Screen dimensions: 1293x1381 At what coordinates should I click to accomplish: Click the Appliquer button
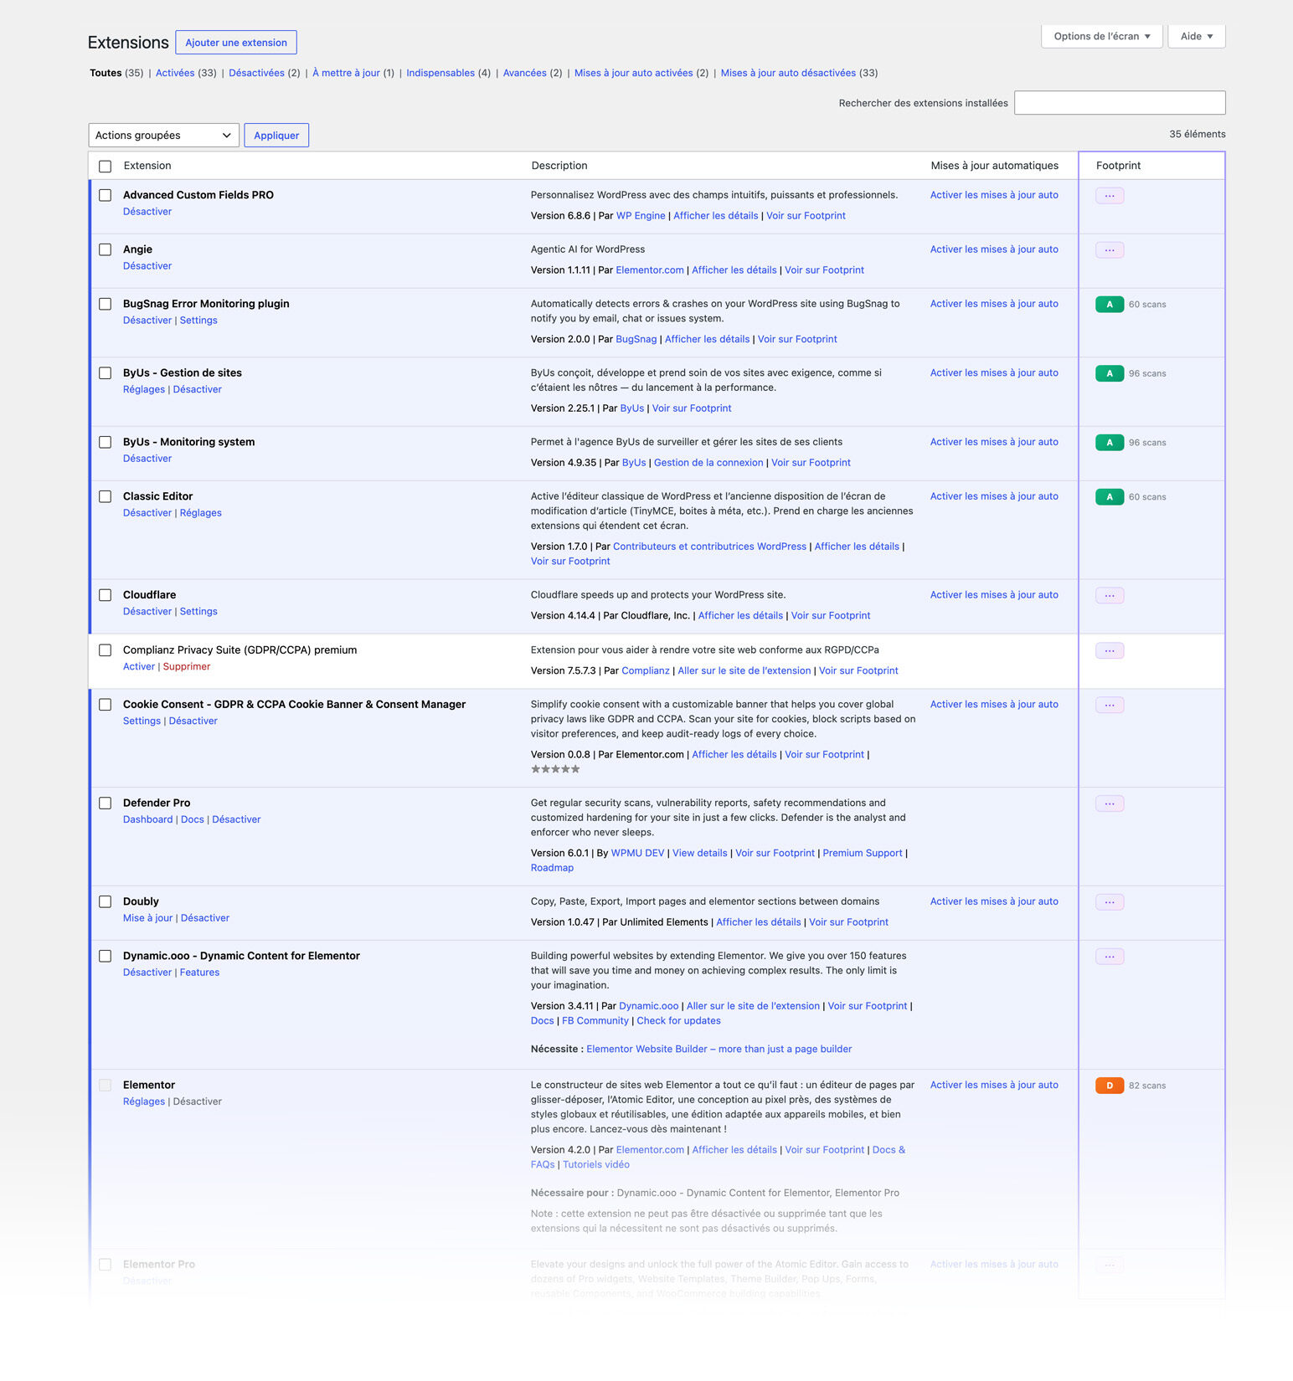276,136
